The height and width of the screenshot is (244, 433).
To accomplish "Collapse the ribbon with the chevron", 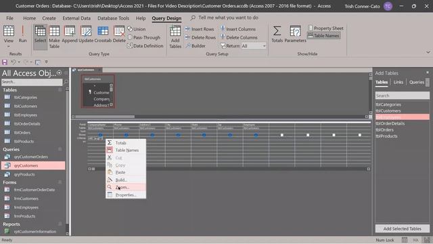I will [x=428, y=52].
